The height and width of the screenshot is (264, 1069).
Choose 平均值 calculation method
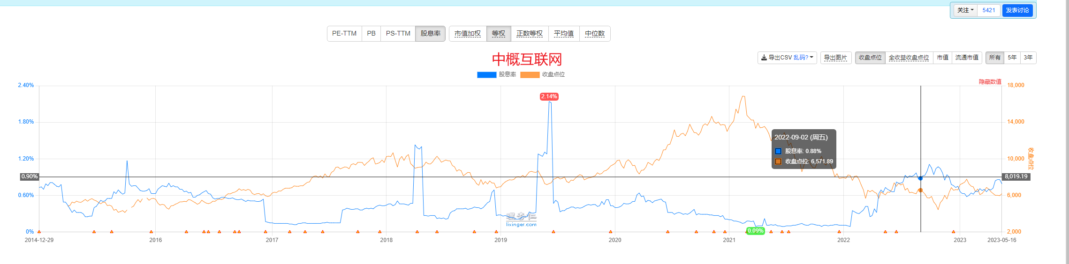(564, 34)
